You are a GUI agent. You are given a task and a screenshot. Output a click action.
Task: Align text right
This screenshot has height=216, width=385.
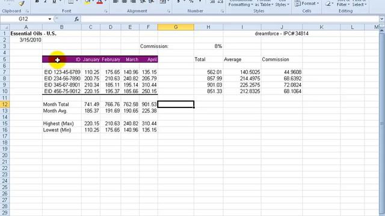pos(133,2)
